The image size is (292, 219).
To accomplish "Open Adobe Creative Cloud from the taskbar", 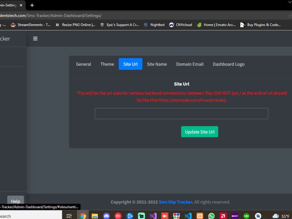I will coord(118,216).
